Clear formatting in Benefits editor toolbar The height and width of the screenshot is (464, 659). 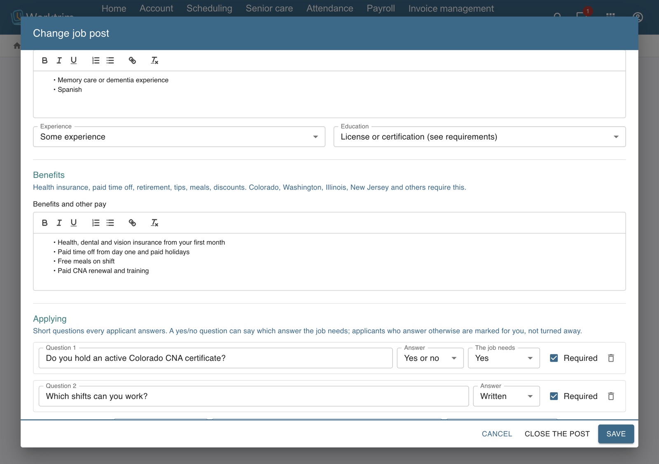pyautogui.click(x=154, y=223)
